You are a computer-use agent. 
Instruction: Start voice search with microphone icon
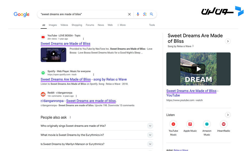coord(138,14)
